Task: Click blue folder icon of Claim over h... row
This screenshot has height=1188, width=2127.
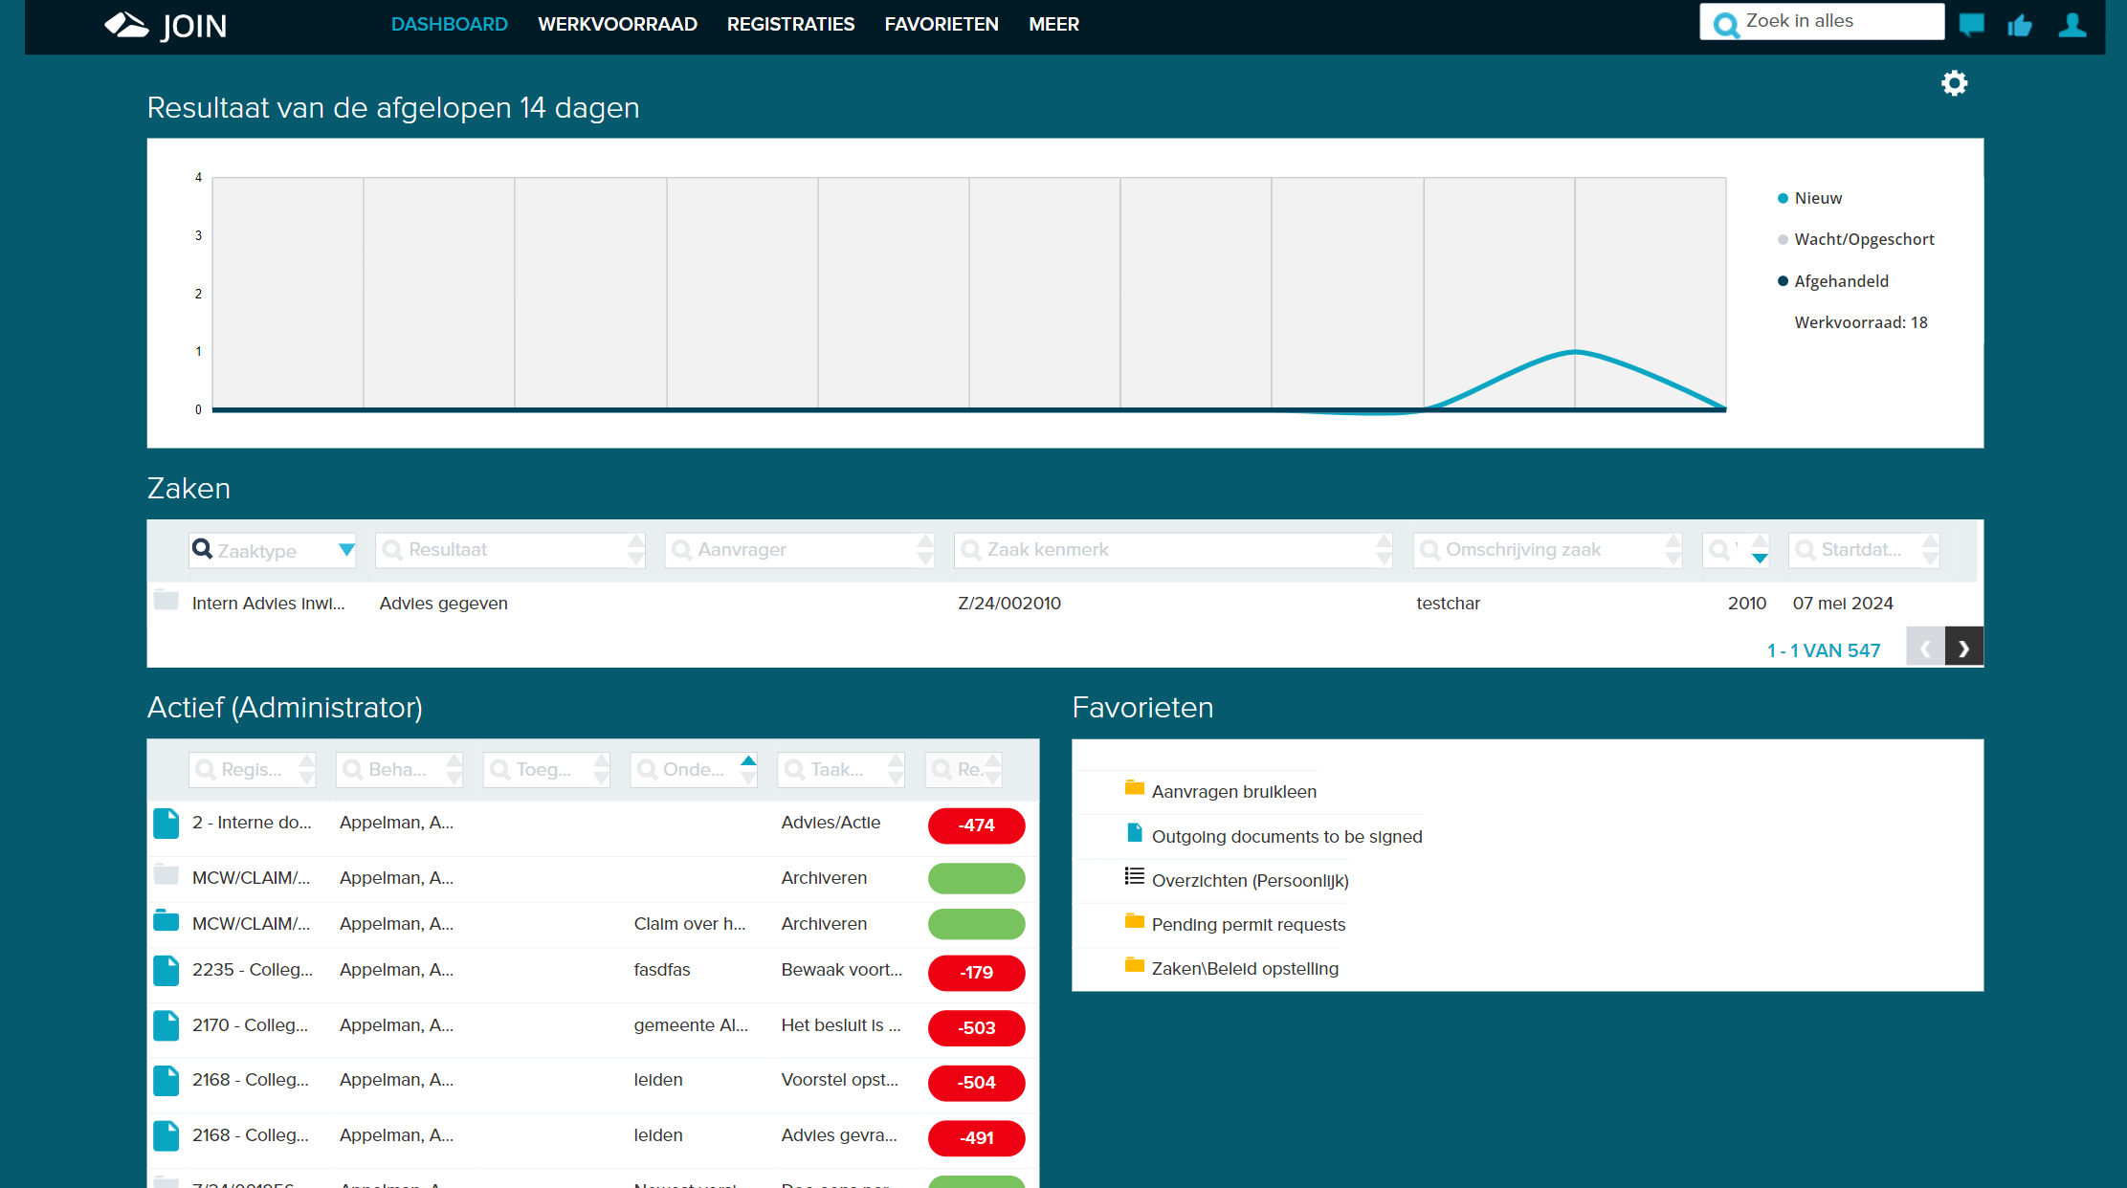Action: [166, 921]
